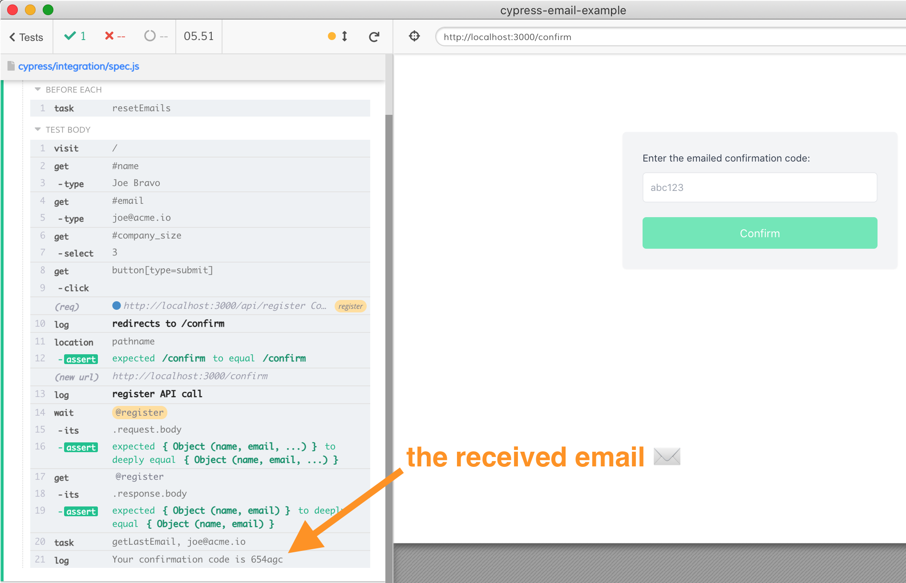Click the @register alias on wait command
The height and width of the screenshot is (583, 906).
[x=139, y=413]
